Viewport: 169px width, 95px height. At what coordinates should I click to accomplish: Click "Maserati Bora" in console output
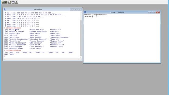click(x=16, y=49)
